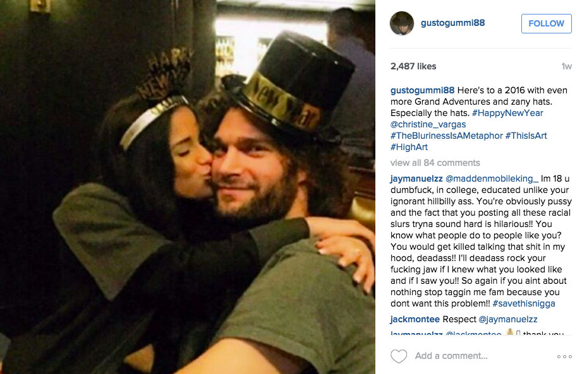
Task: Open the three-dot more options menu
Action: (564, 356)
